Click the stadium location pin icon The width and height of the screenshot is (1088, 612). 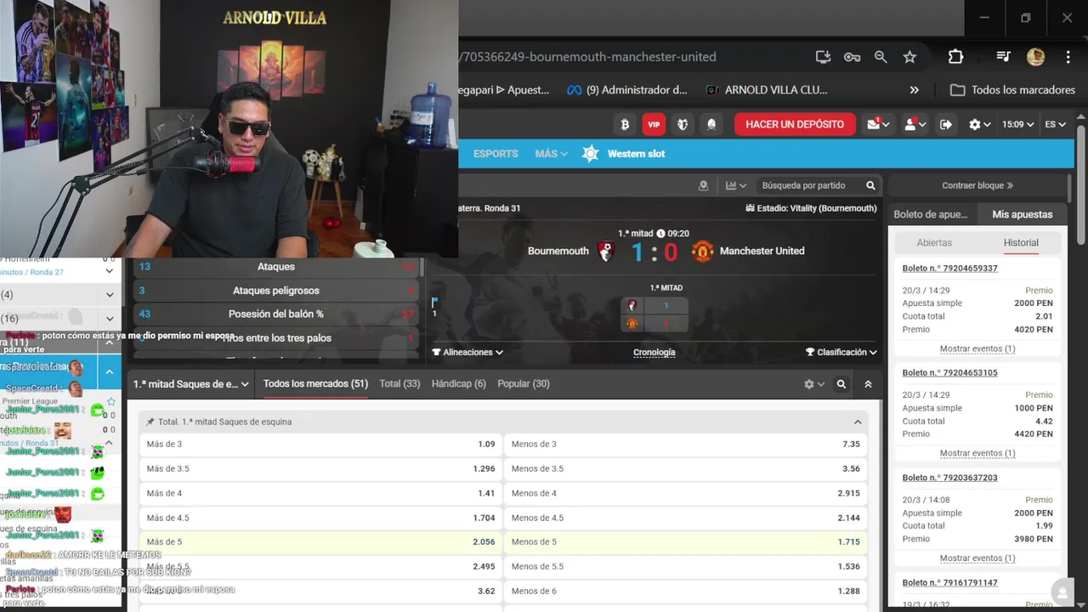703,185
